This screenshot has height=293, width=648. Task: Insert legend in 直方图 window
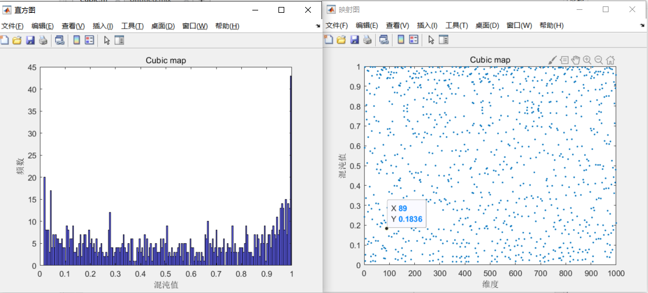[x=89, y=40]
